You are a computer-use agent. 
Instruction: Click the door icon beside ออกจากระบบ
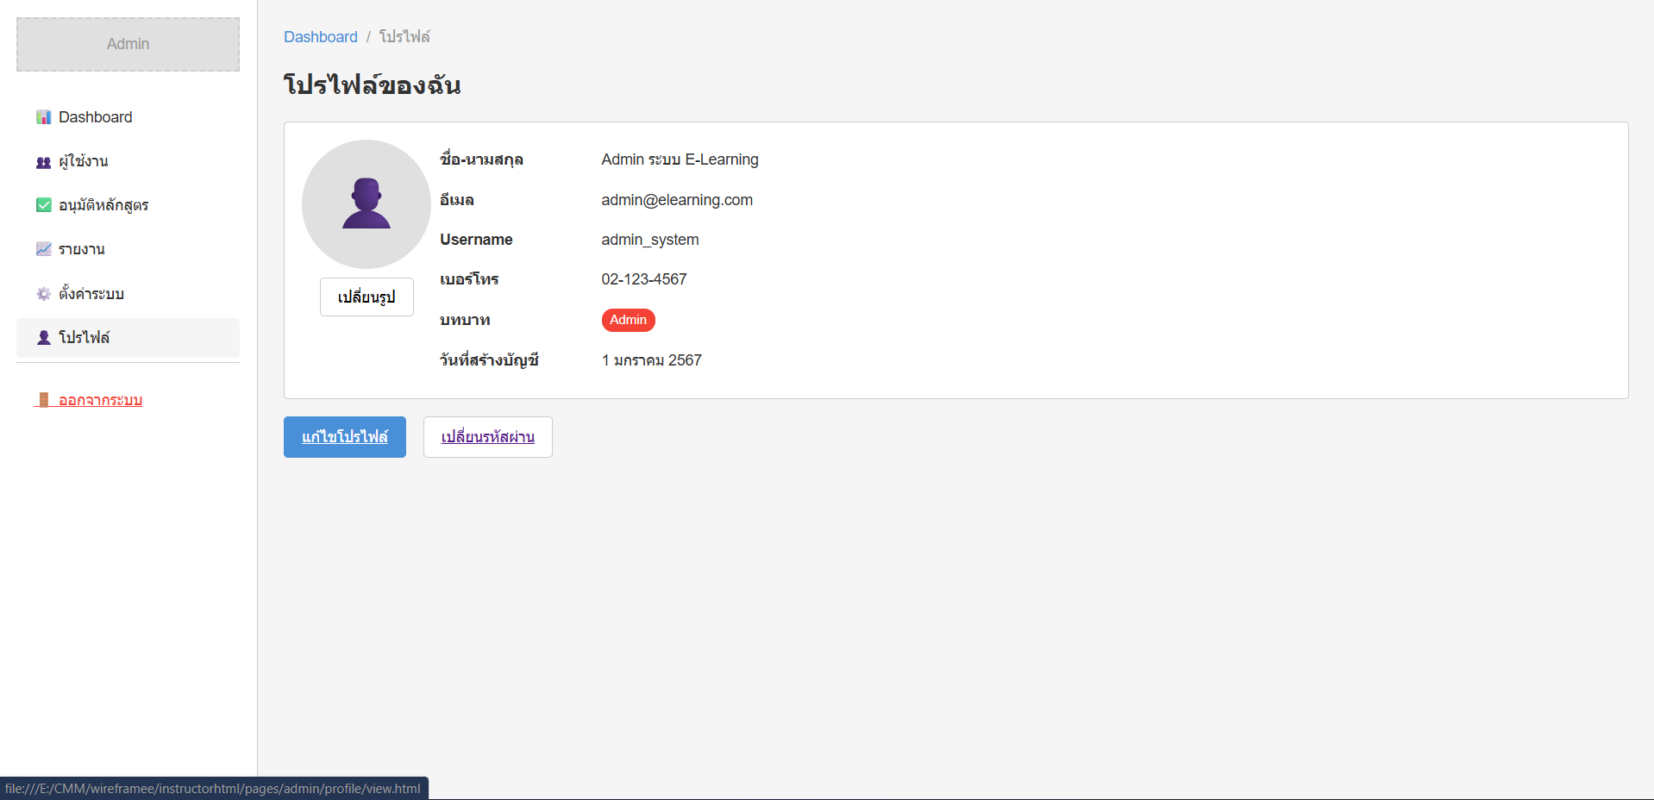(x=43, y=400)
